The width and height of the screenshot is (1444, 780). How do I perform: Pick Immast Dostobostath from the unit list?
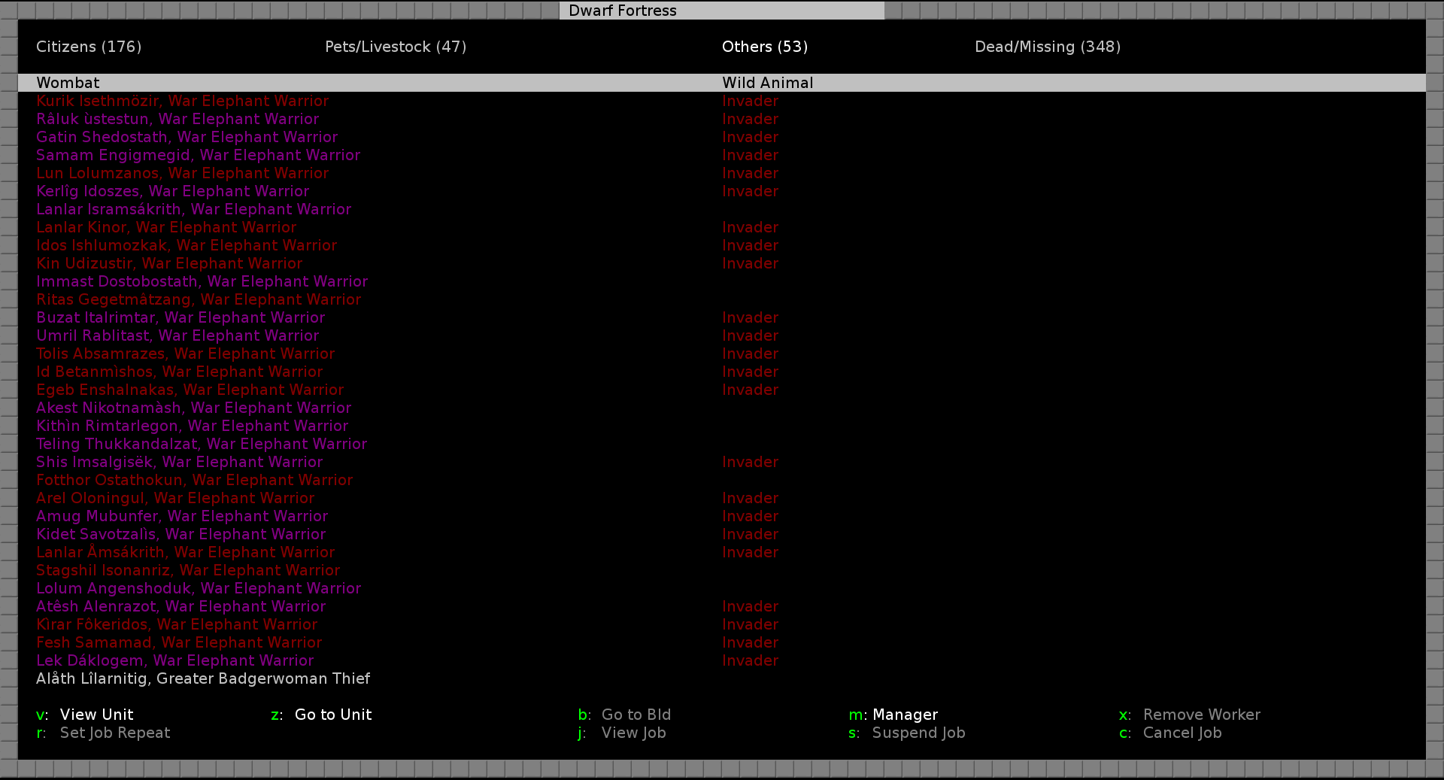point(202,281)
